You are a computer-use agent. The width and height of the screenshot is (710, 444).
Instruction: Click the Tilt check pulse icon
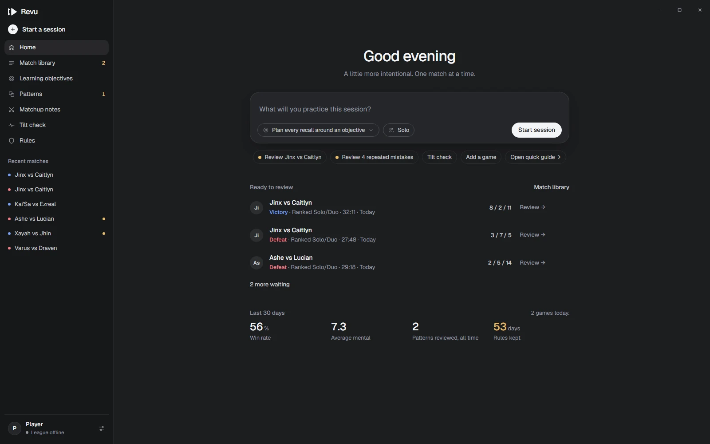tap(12, 125)
